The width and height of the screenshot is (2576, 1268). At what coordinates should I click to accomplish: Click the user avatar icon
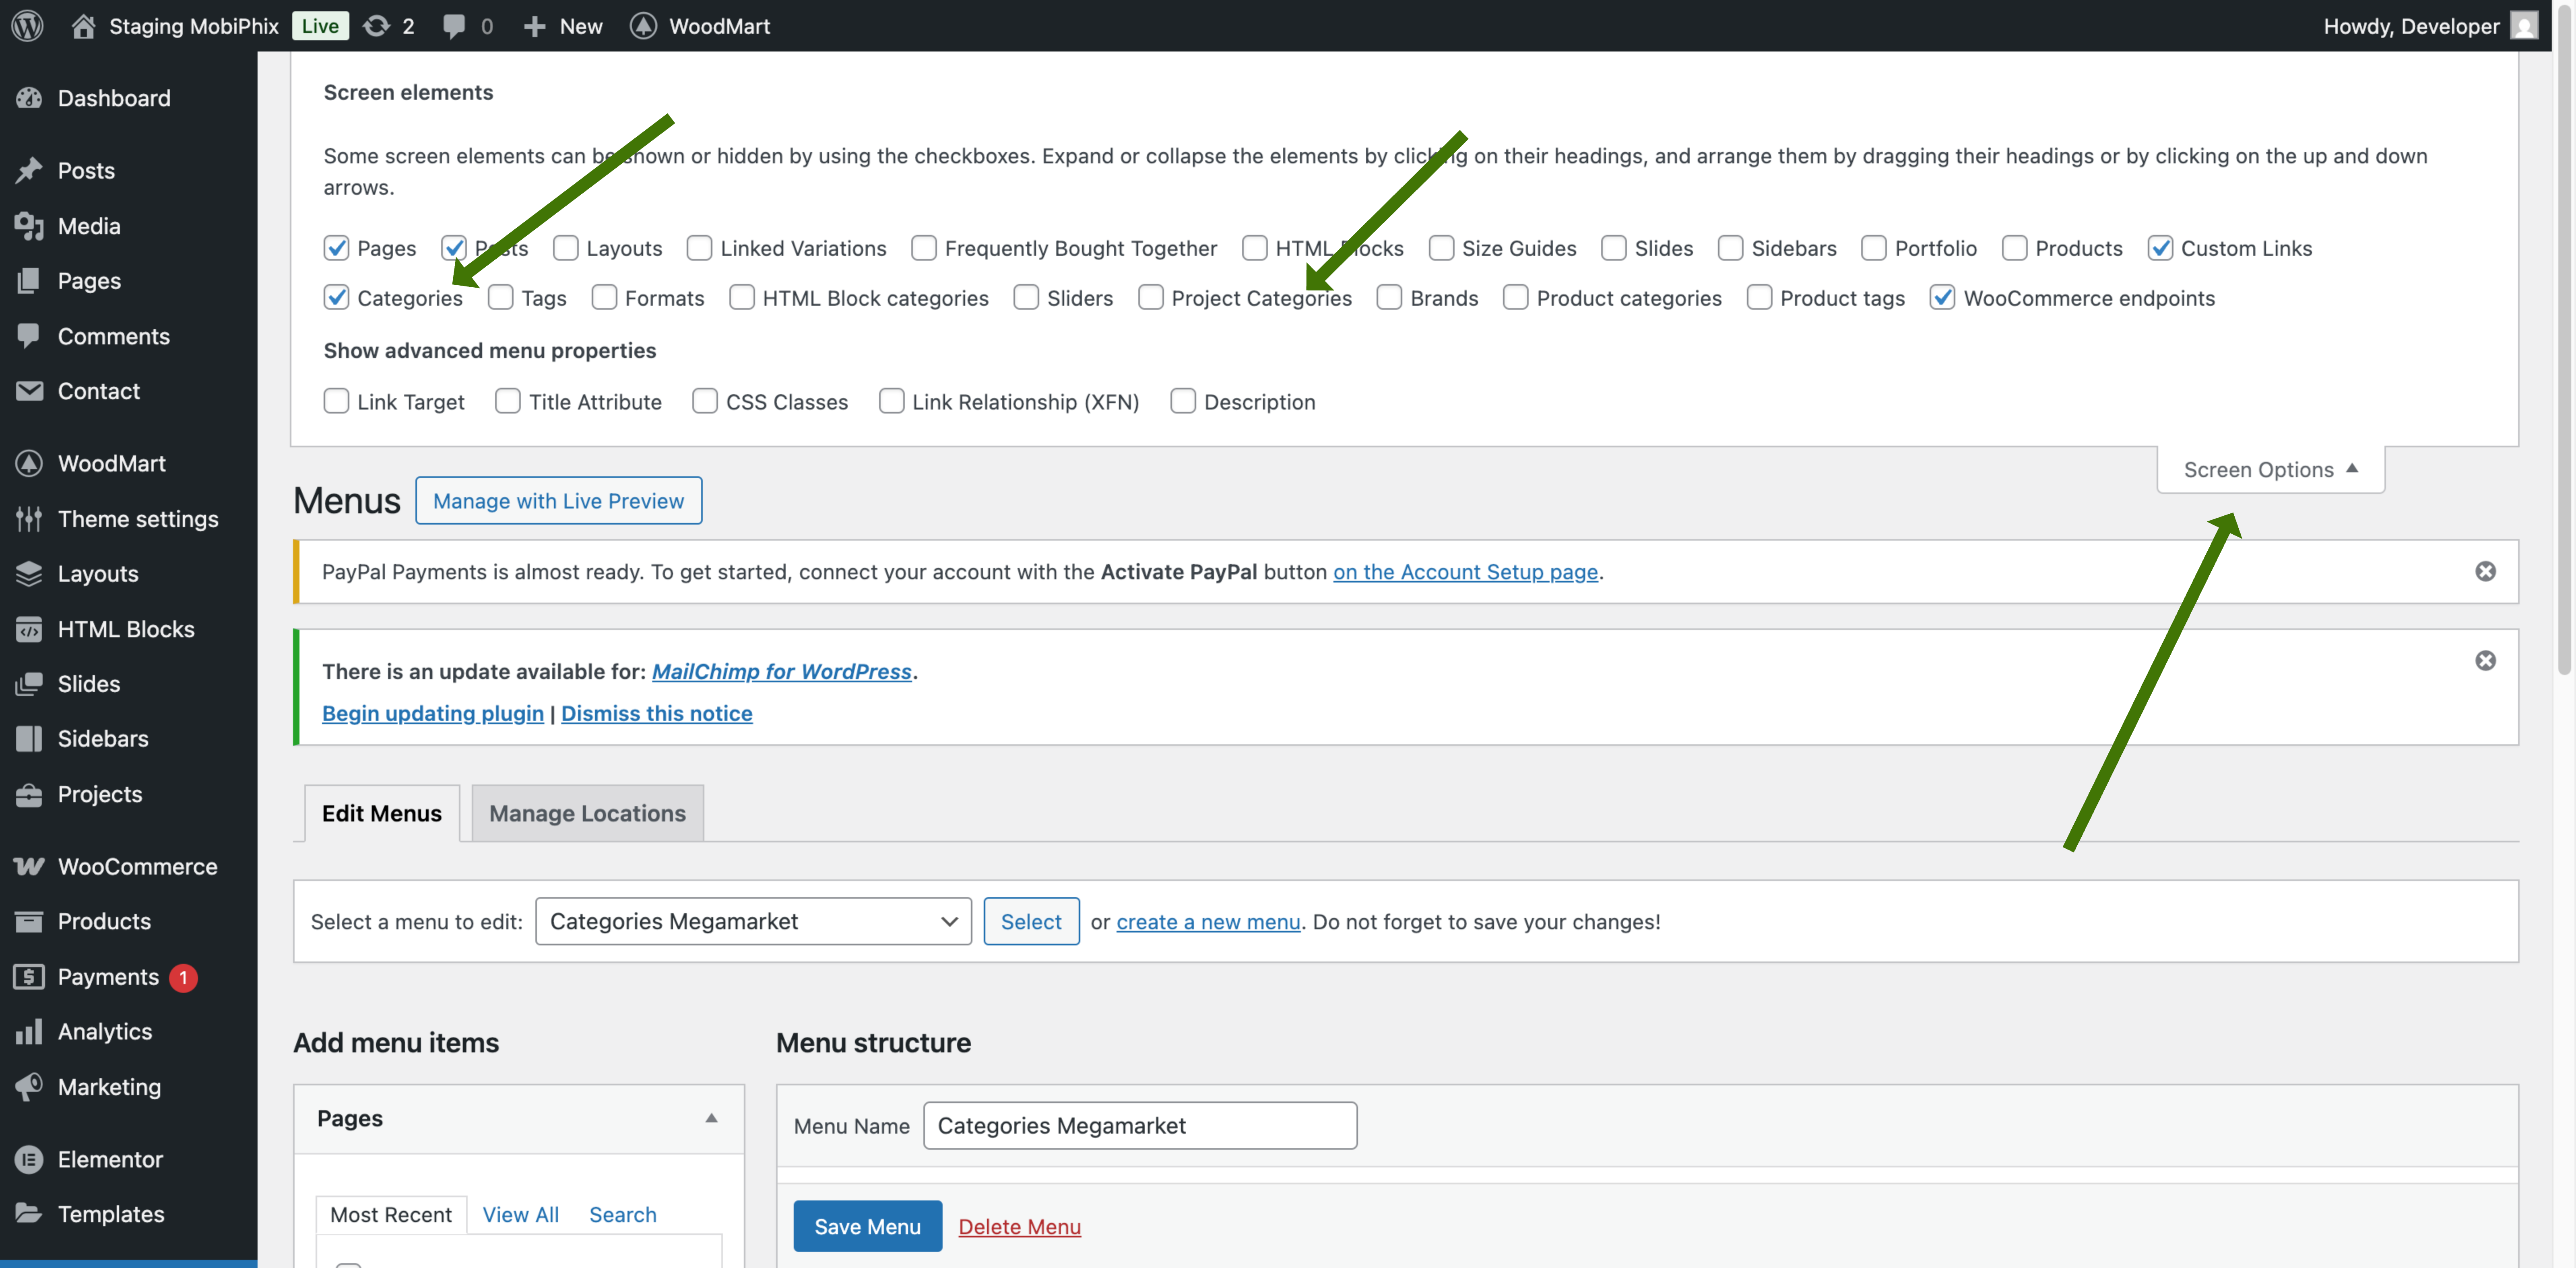tap(2524, 26)
